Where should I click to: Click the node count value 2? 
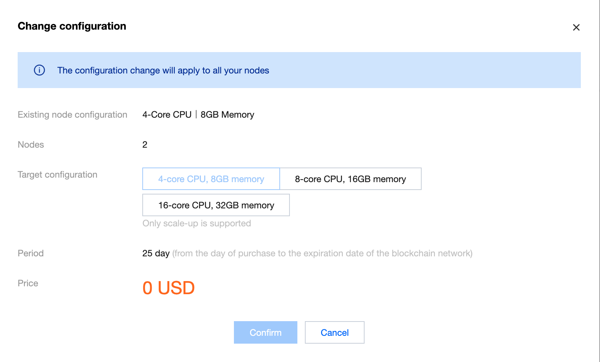(145, 145)
